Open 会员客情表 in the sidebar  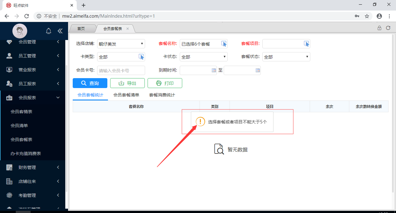click(21, 112)
